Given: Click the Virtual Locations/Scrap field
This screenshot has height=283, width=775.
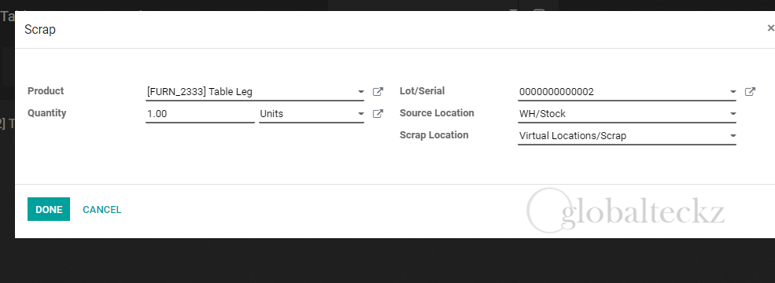Looking at the screenshot, I should point(627,136).
